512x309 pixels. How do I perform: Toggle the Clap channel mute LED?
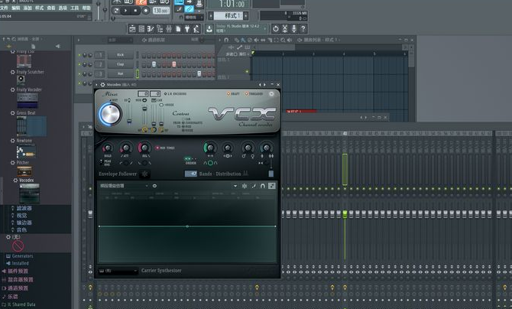pyautogui.click(x=79, y=65)
